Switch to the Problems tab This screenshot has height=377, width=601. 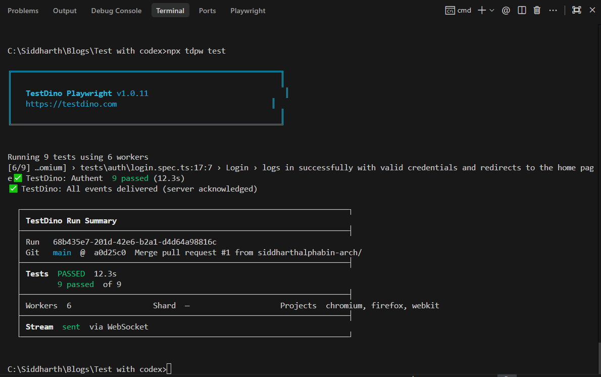pos(23,11)
